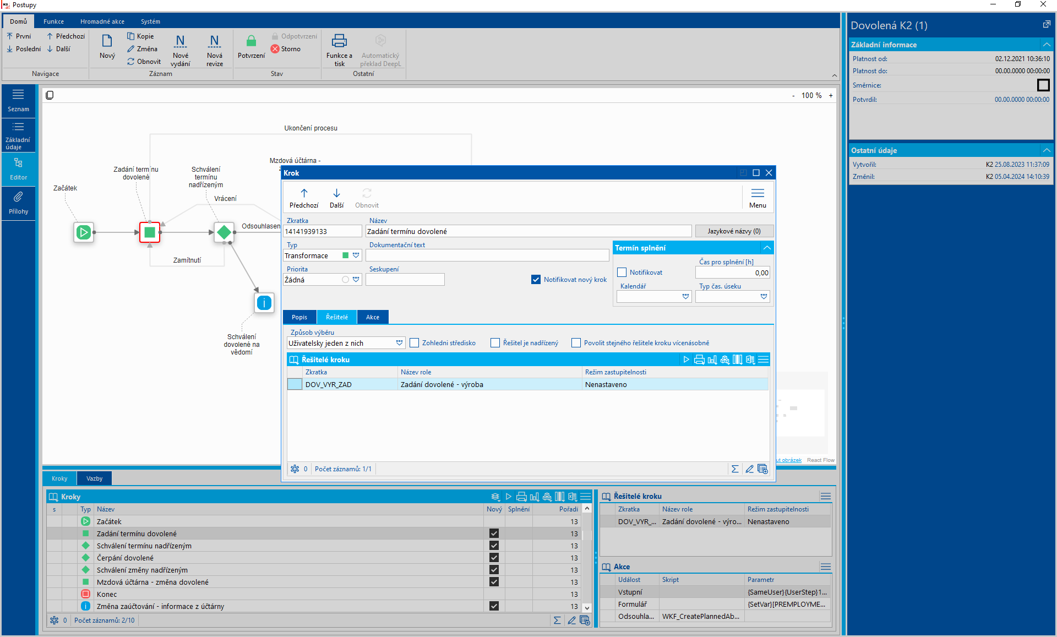
Task: Expand the Kalendář dropdown
Action: tap(685, 297)
